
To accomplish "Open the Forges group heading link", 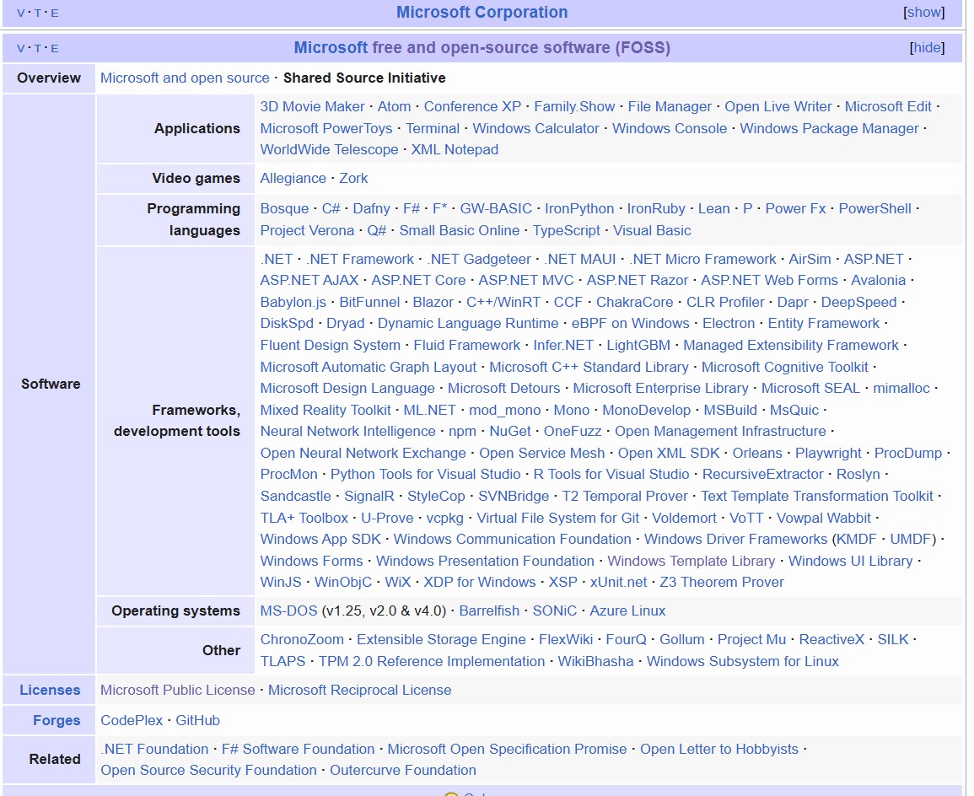I will [57, 721].
